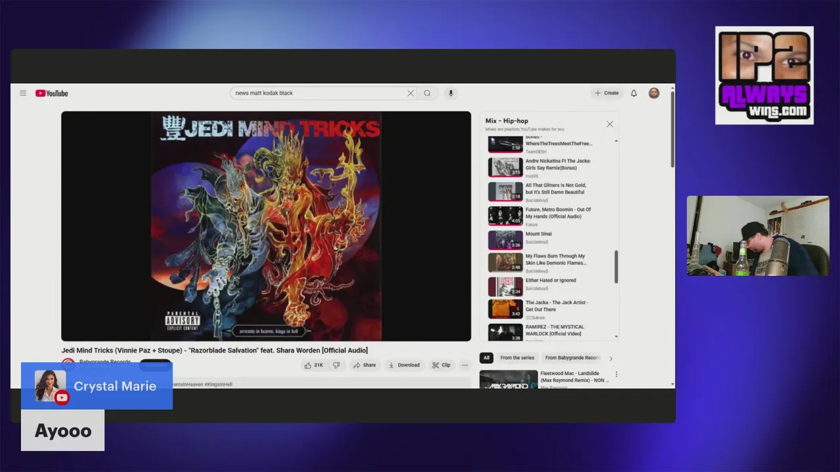Open the #KingsInHell hashtag link
The width and height of the screenshot is (840, 472).
pyautogui.click(x=219, y=384)
